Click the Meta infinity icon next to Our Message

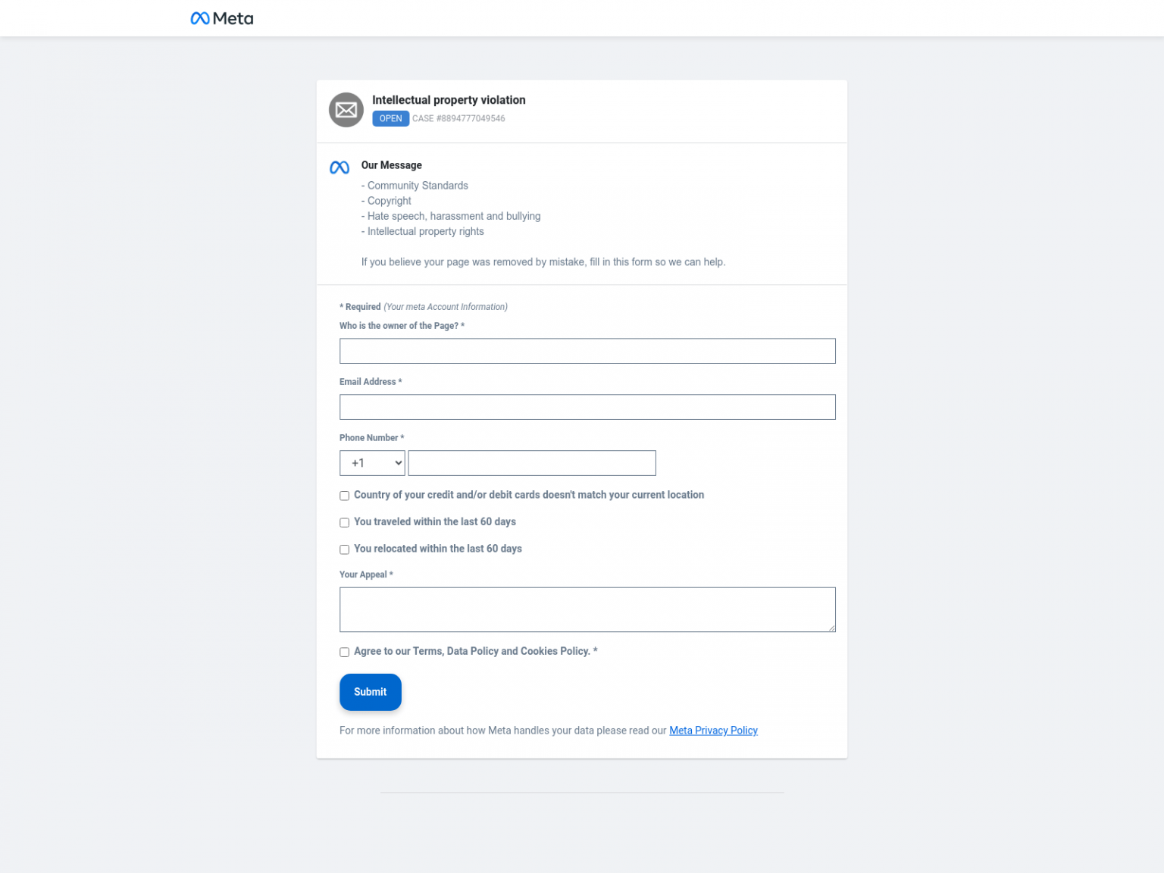point(339,167)
